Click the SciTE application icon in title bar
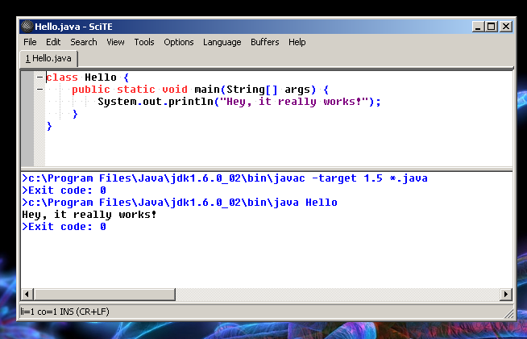Screen dimensions: 527x339 tap(27, 26)
